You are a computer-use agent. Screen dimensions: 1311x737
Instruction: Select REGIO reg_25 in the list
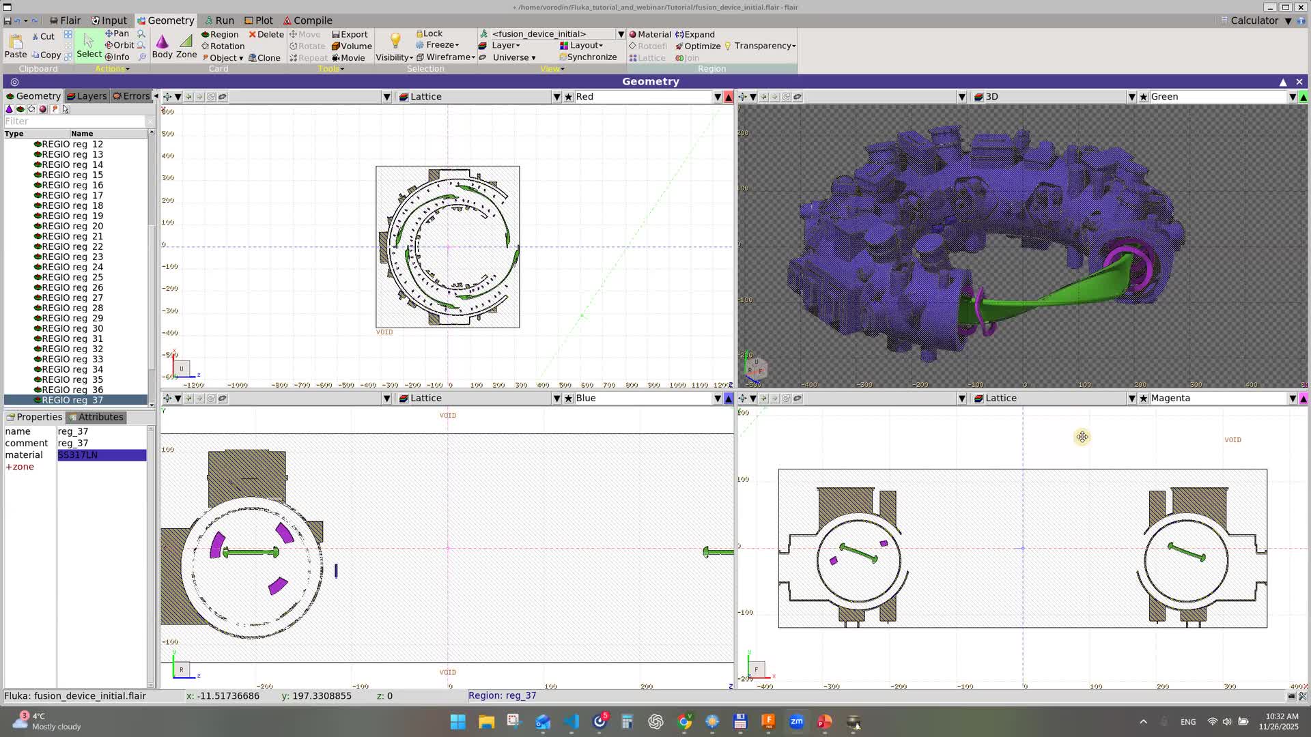[x=75, y=277]
